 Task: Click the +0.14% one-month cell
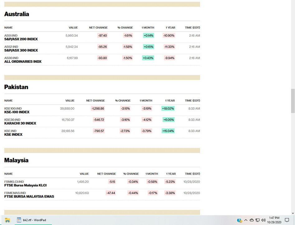149,35
